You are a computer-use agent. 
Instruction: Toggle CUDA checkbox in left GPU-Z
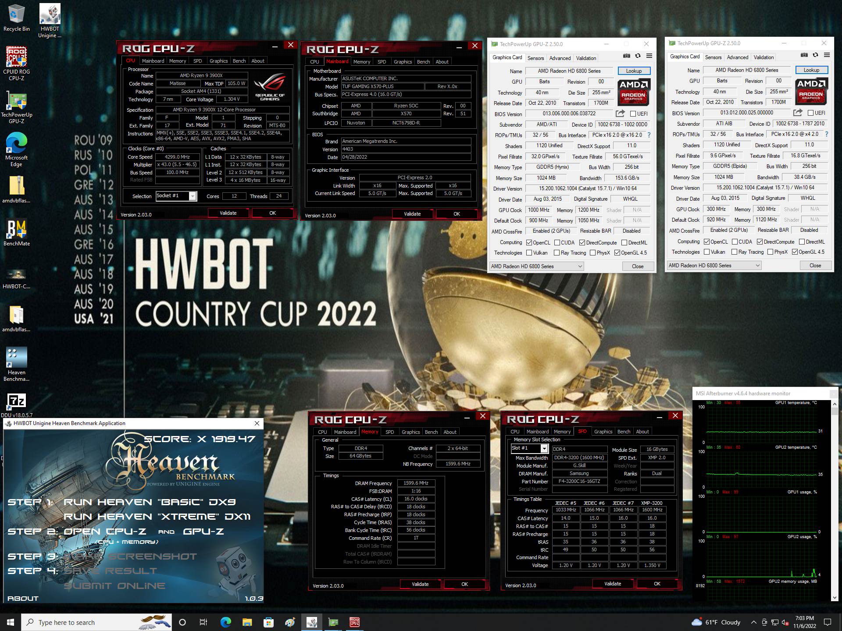click(557, 243)
